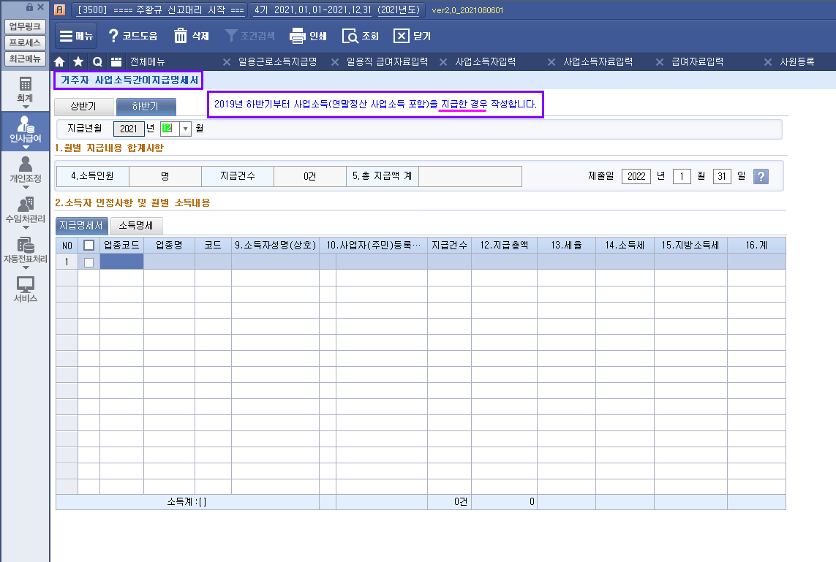Expand the 수임처관리 sidebar section
Image resolution: width=836 pixels, height=562 pixels.
(26, 210)
